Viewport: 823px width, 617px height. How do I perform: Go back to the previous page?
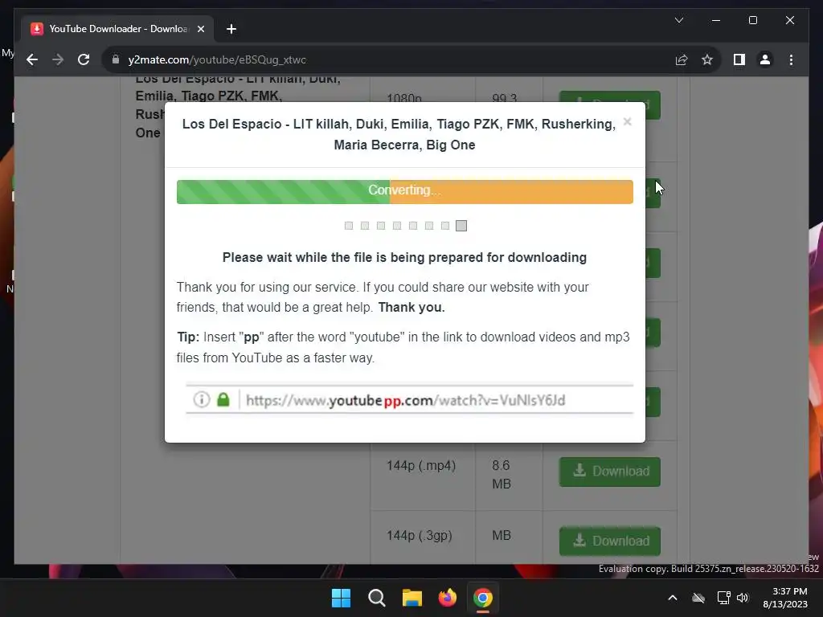coord(32,59)
